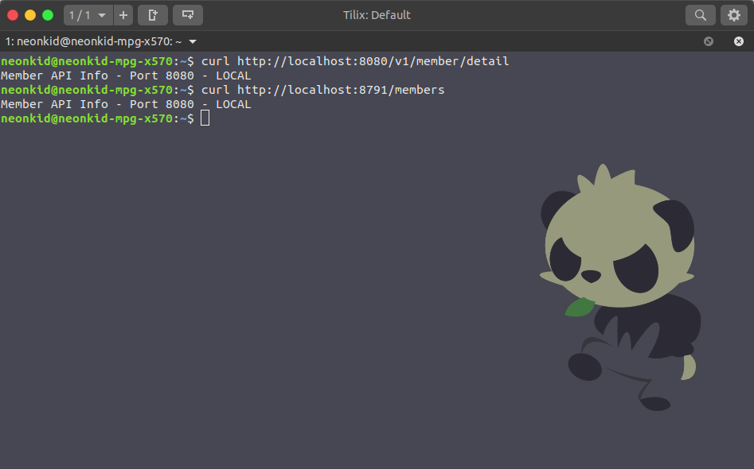
Task: Click the terminal cursor at the empty prompt
Action: (x=205, y=118)
